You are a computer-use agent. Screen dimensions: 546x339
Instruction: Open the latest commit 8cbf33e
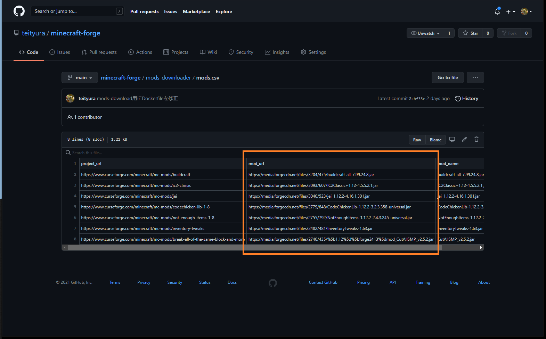tap(417, 99)
